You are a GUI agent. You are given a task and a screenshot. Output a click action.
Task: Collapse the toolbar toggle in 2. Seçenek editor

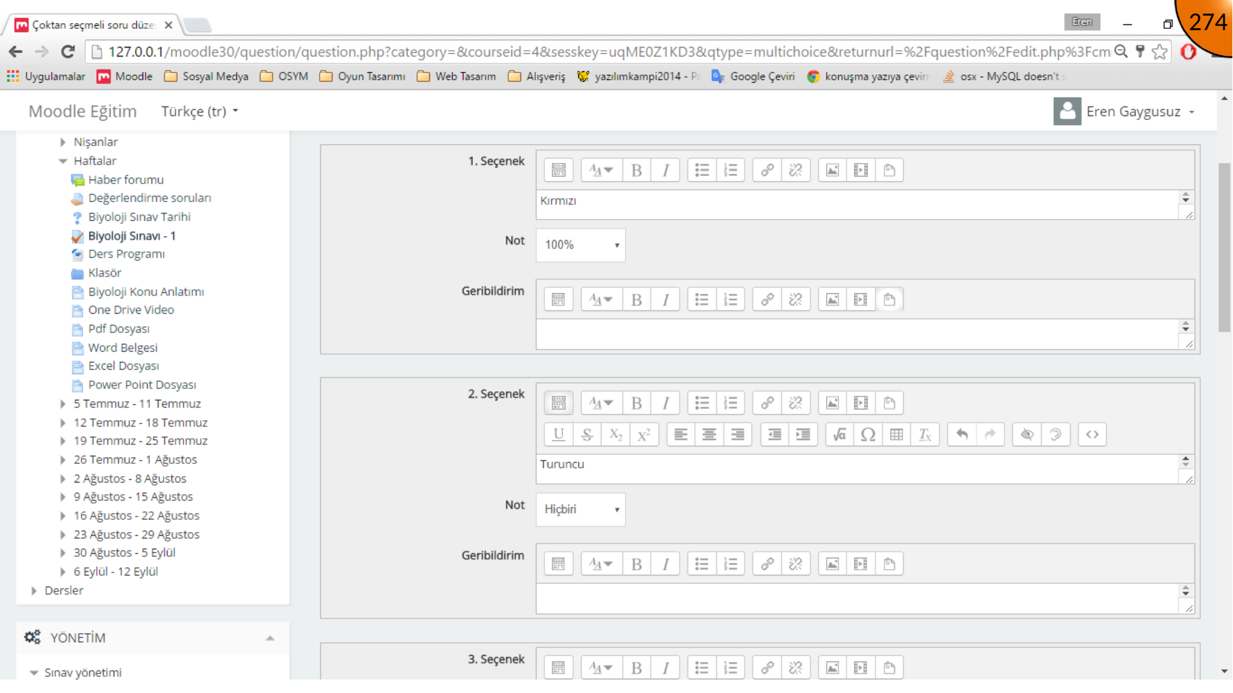[558, 403]
